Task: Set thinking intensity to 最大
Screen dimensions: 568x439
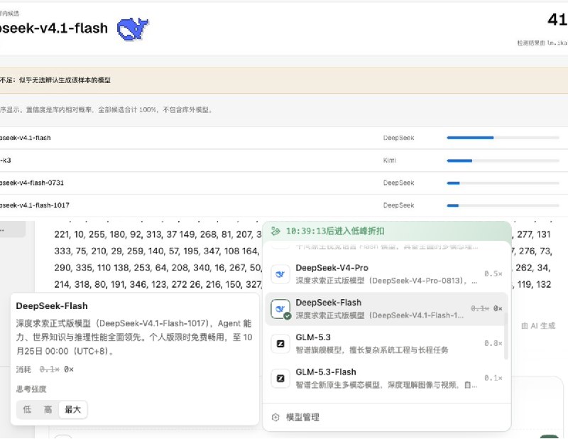Action: click(x=73, y=410)
